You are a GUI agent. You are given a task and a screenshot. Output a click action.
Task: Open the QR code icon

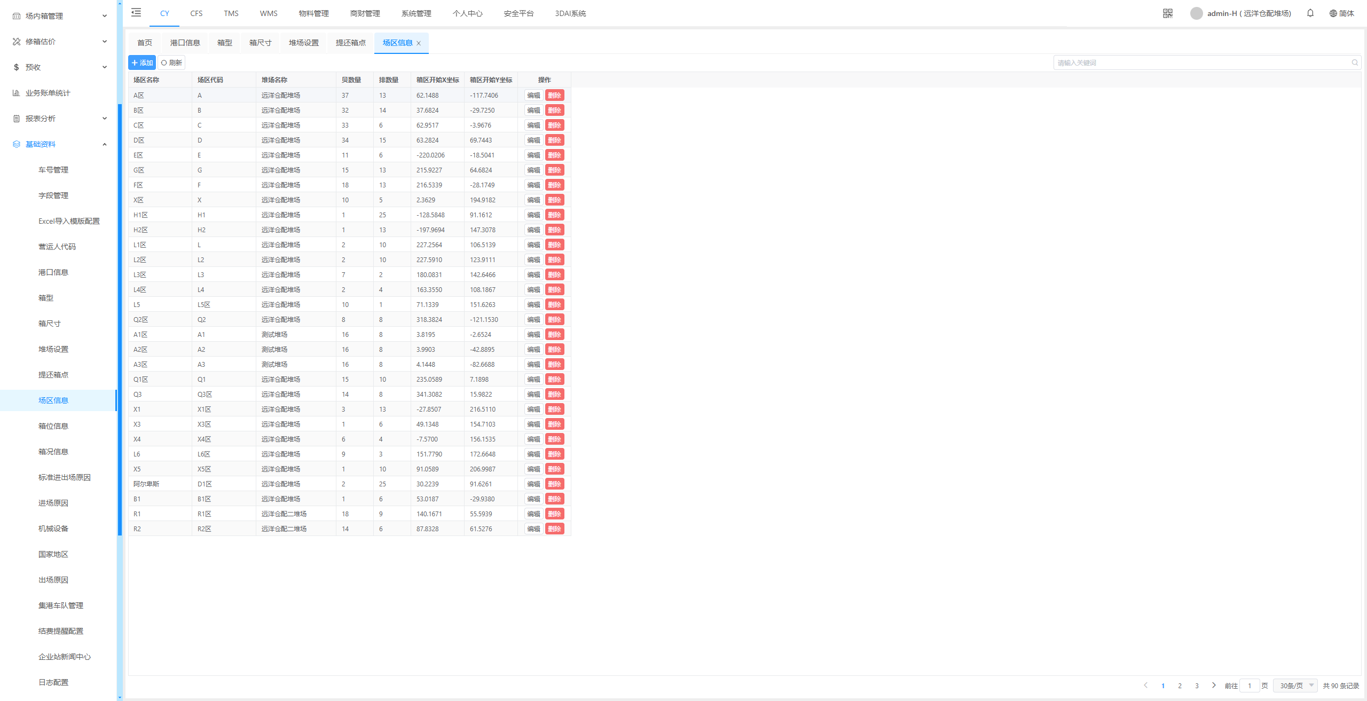click(x=1168, y=13)
